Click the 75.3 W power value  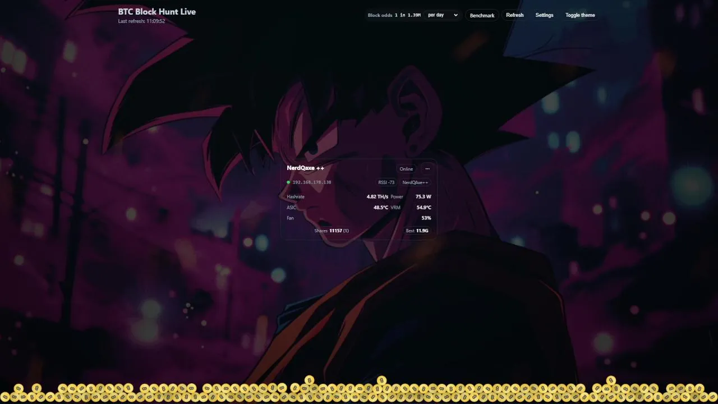423,197
